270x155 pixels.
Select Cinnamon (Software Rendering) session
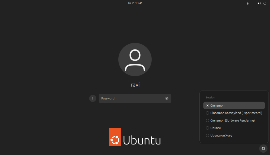(x=234, y=121)
